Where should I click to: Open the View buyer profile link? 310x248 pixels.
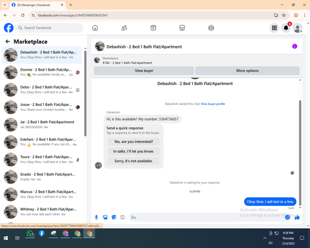(x=213, y=104)
